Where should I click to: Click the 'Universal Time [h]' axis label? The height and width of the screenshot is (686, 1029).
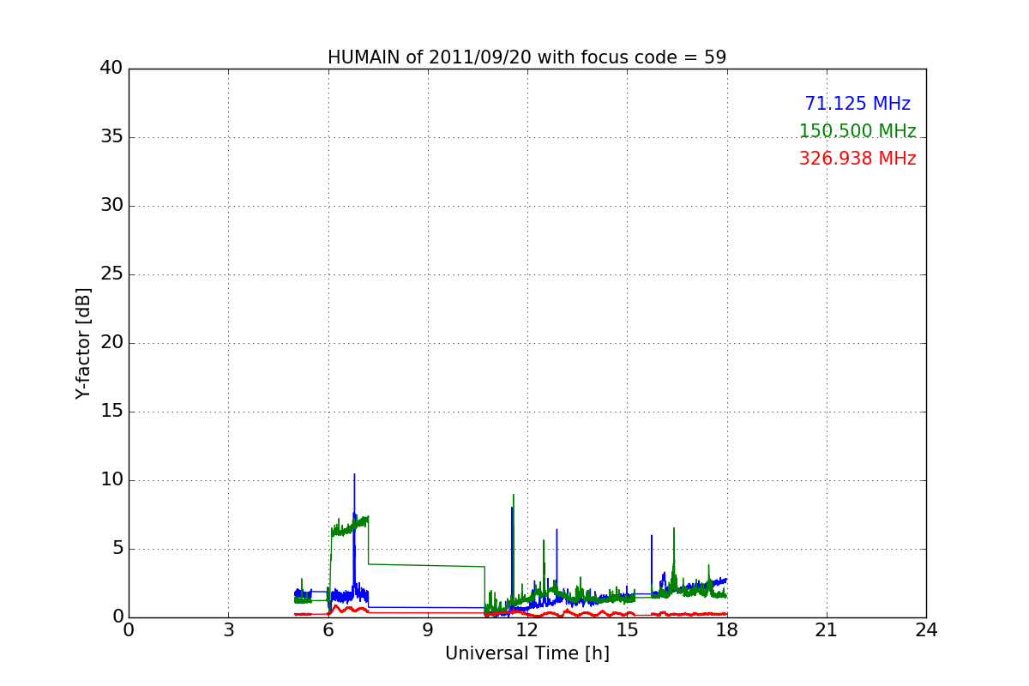coord(527,653)
